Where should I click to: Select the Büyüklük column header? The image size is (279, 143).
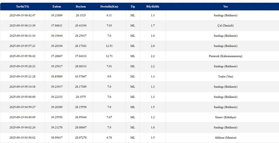coord(153,7)
